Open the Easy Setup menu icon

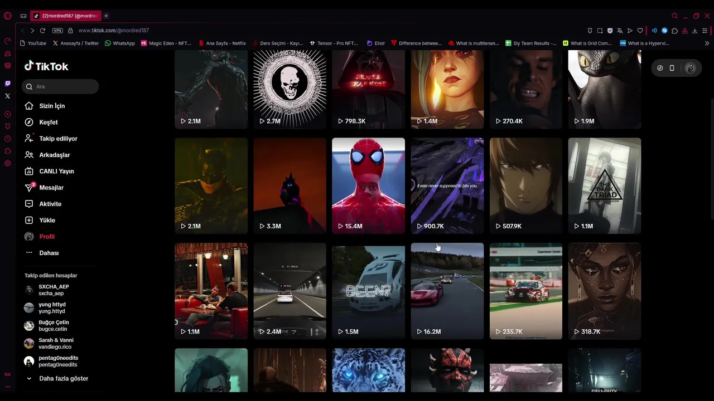pyautogui.click(x=705, y=31)
